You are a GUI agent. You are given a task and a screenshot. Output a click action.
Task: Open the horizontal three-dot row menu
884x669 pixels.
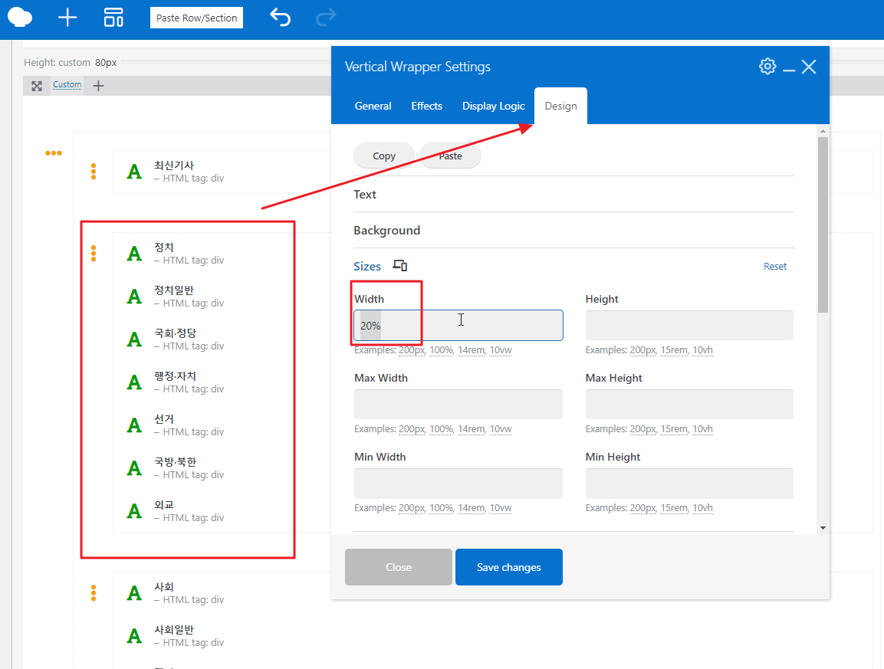pyautogui.click(x=54, y=152)
